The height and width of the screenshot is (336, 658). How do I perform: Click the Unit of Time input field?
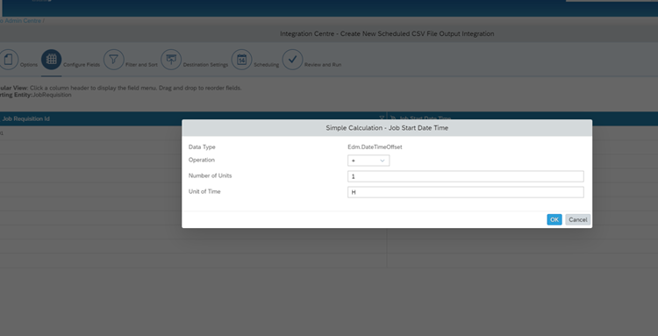[x=465, y=192]
